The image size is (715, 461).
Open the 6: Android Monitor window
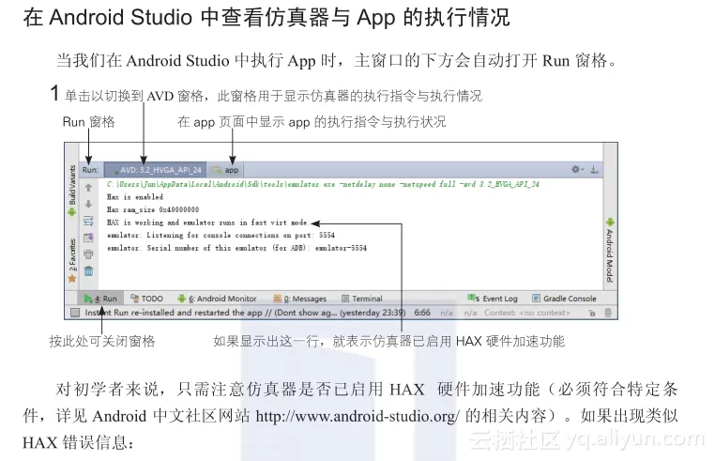coord(217,299)
